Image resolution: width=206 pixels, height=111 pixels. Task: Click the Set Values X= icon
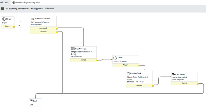pyautogui.click(x=174, y=74)
